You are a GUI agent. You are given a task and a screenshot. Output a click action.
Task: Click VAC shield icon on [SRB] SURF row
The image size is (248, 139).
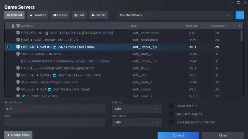18,40
